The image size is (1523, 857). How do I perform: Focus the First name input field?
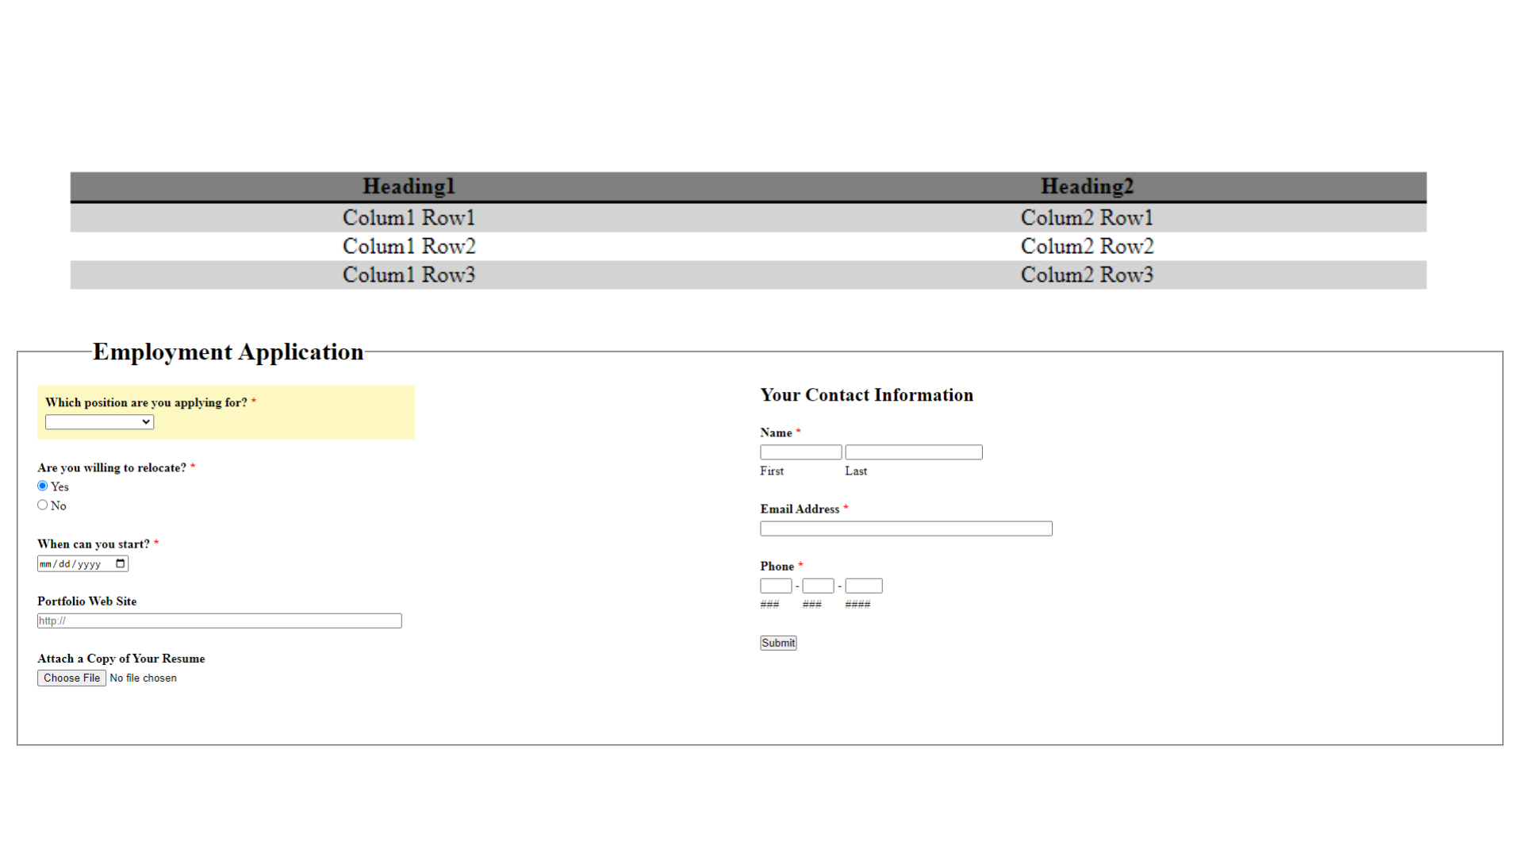click(800, 452)
